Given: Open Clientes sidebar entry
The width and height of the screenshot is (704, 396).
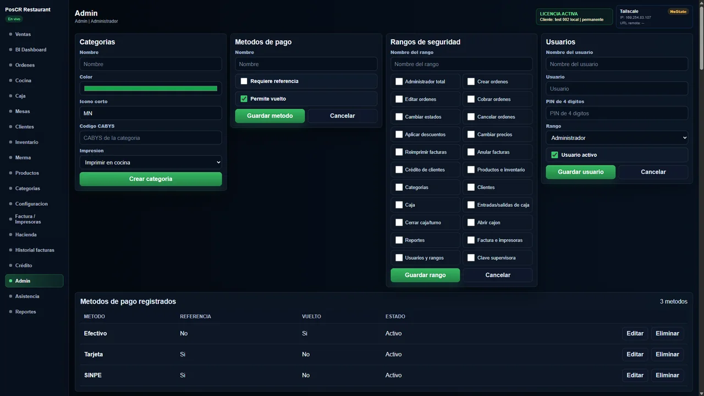Looking at the screenshot, I should pos(34,127).
